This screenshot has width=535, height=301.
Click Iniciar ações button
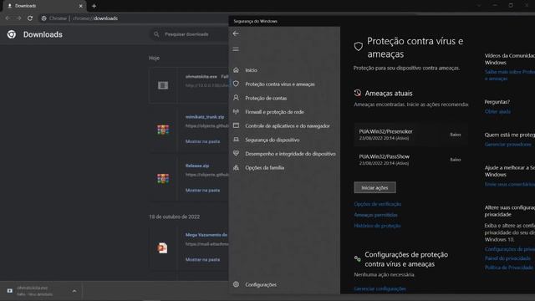(374, 187)
